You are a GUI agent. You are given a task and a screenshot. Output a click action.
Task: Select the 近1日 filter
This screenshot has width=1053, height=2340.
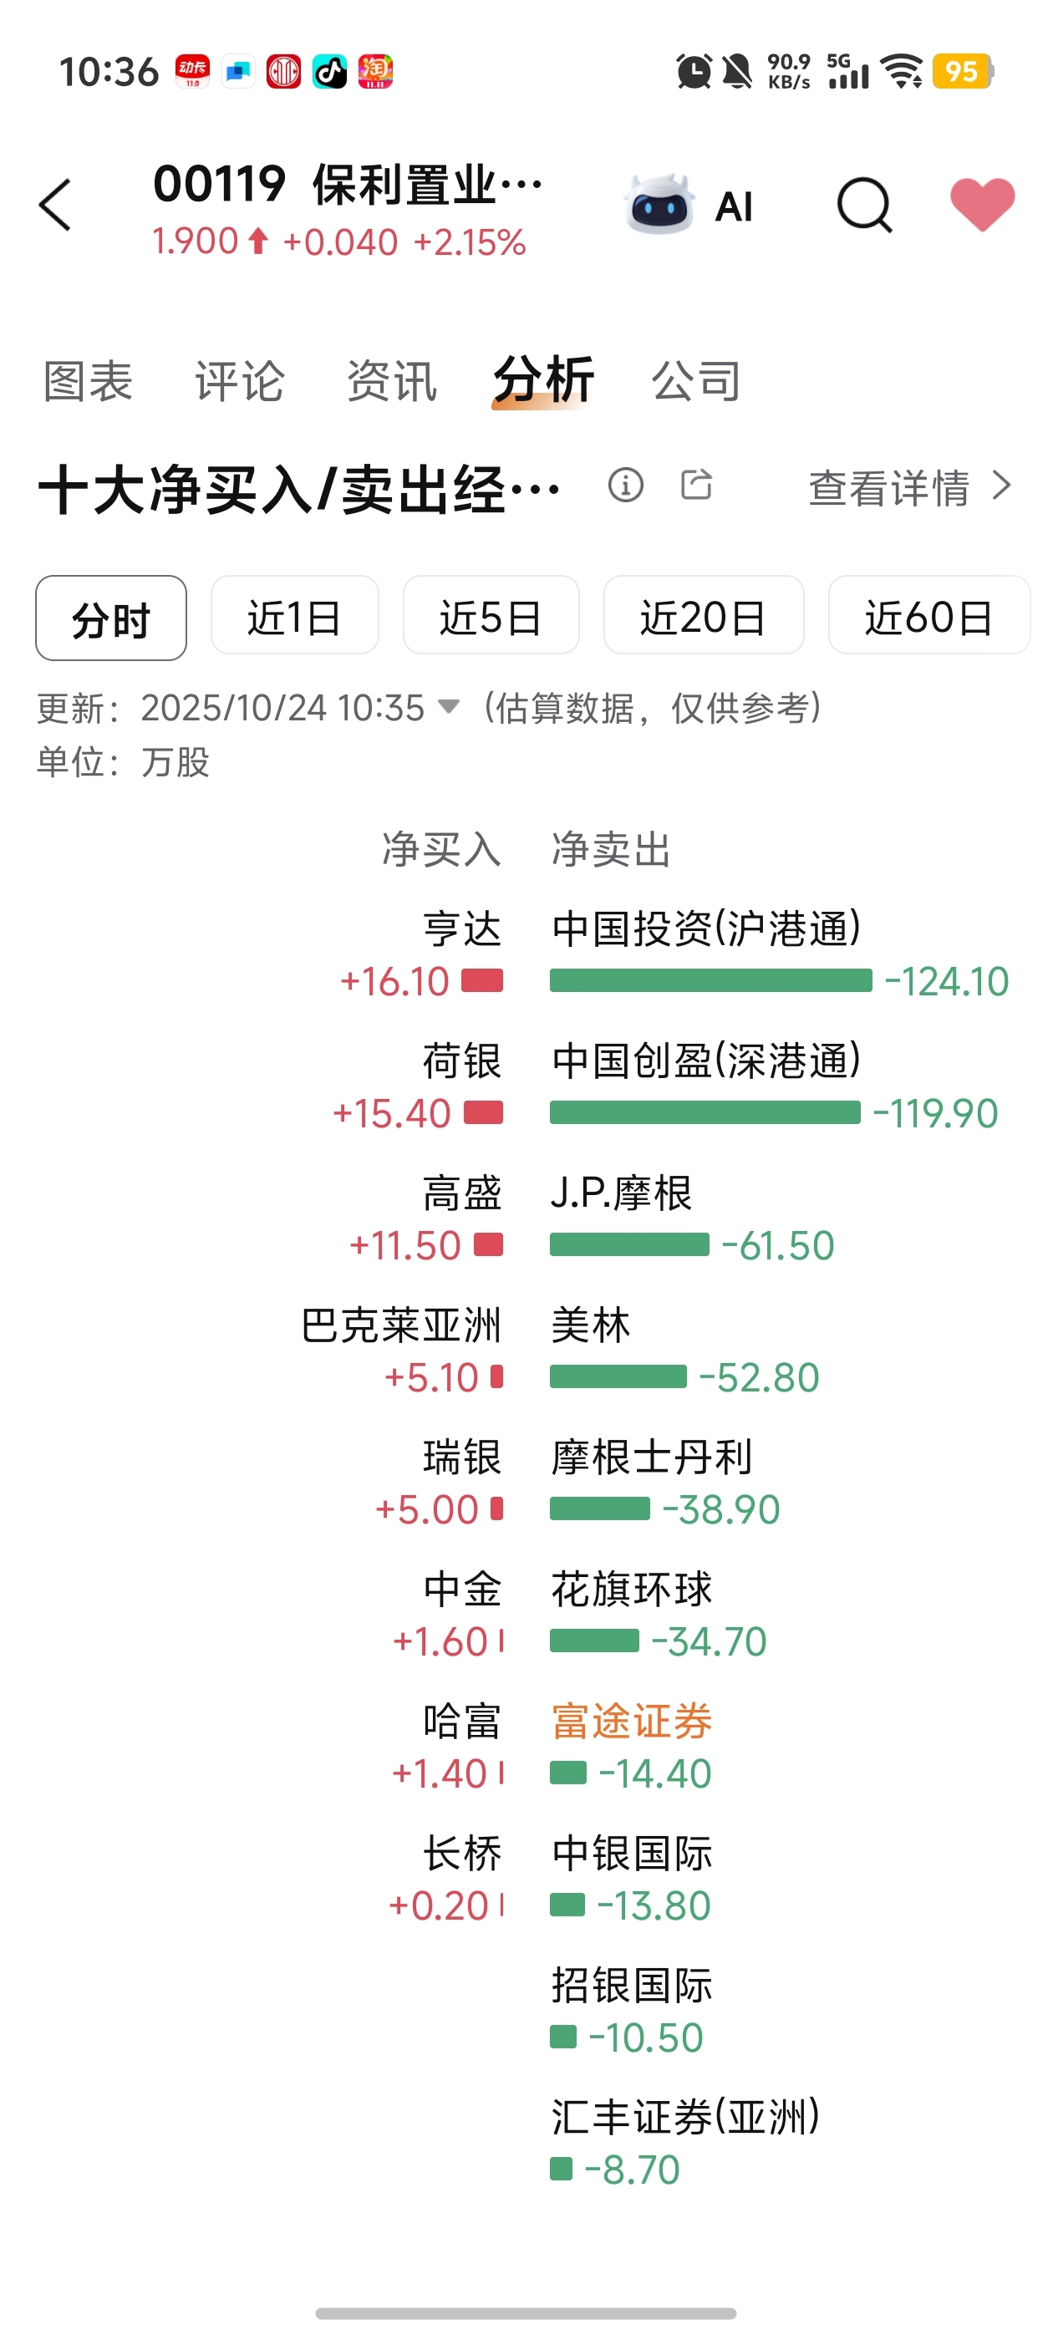294,615
